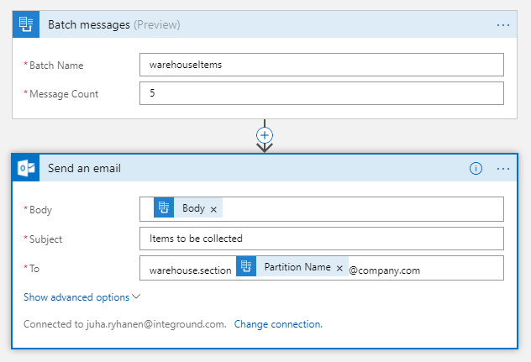Click the Outlook icon on Send an email
The image size is (531, 362).
[x=26, y=168]
